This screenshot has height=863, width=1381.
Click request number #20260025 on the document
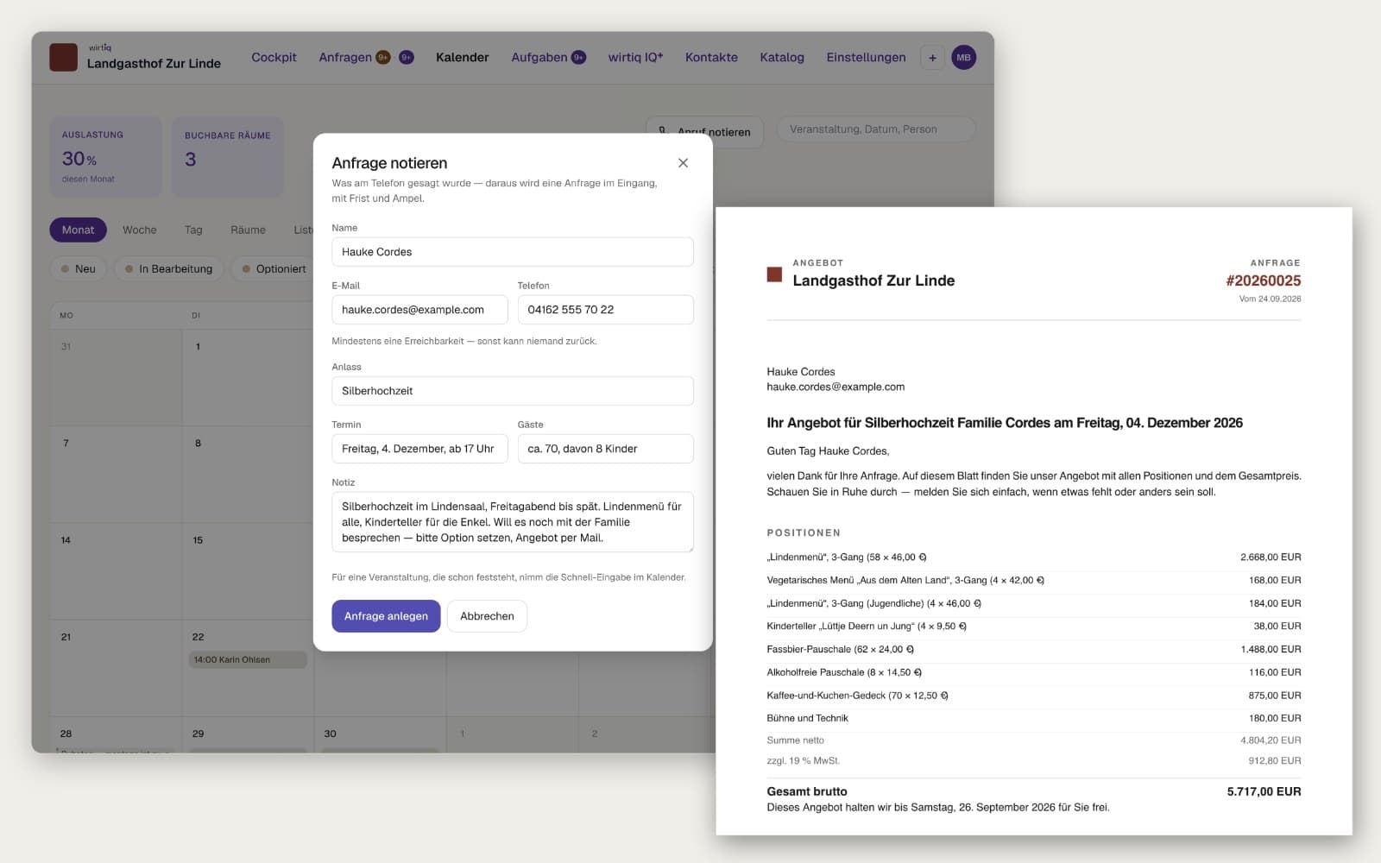[1263, 280]
